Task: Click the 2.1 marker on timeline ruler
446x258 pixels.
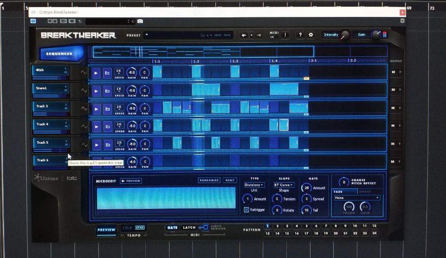Action: pos(314,61)
